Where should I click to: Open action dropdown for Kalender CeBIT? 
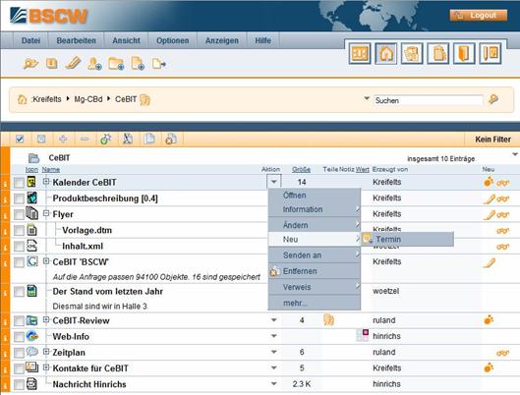(x=274, y=182)
